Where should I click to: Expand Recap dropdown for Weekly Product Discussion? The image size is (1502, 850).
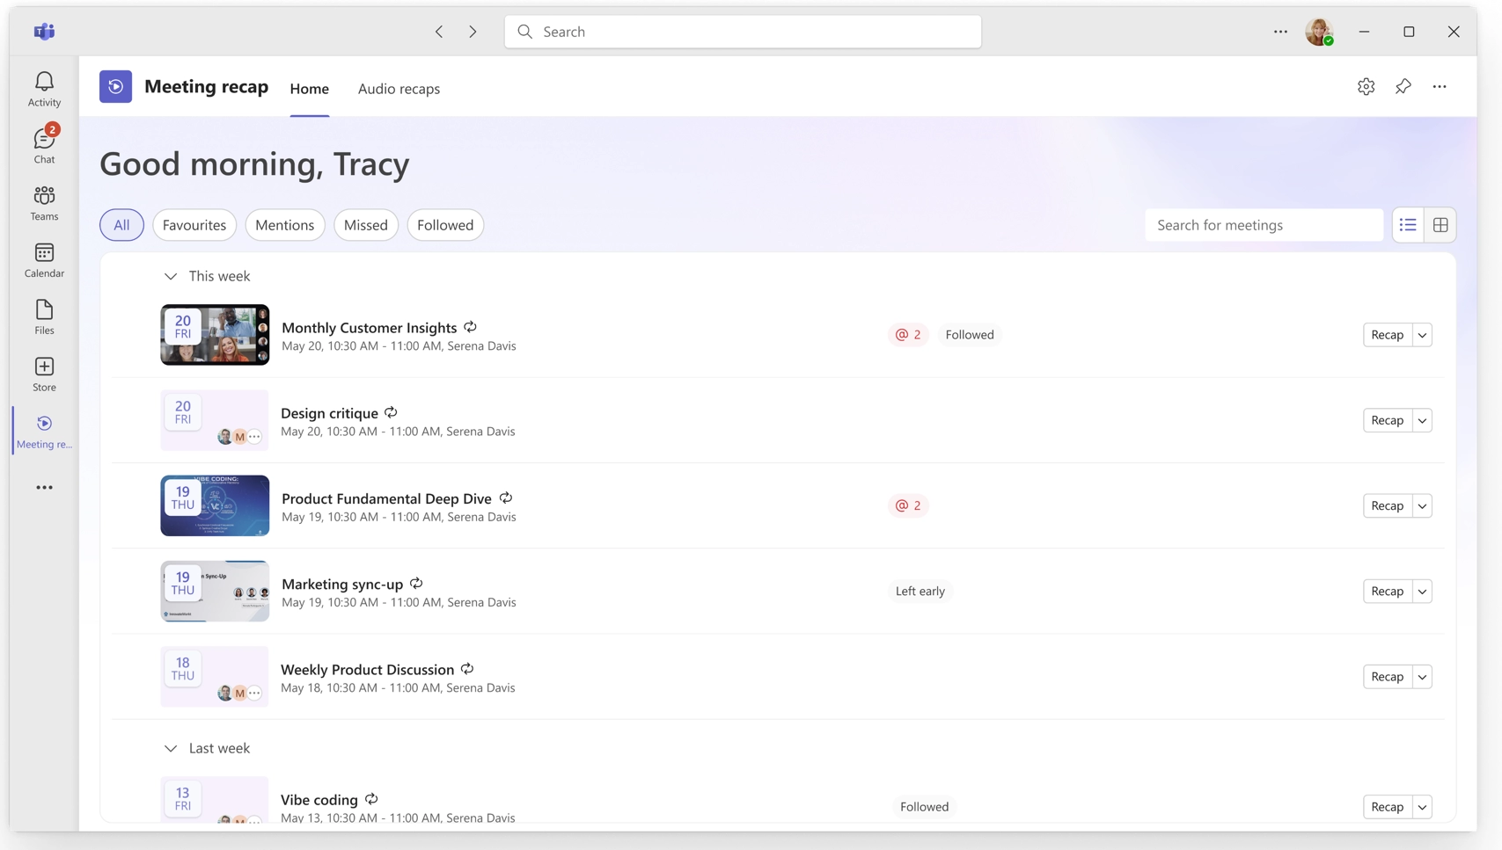[1422, 677]
